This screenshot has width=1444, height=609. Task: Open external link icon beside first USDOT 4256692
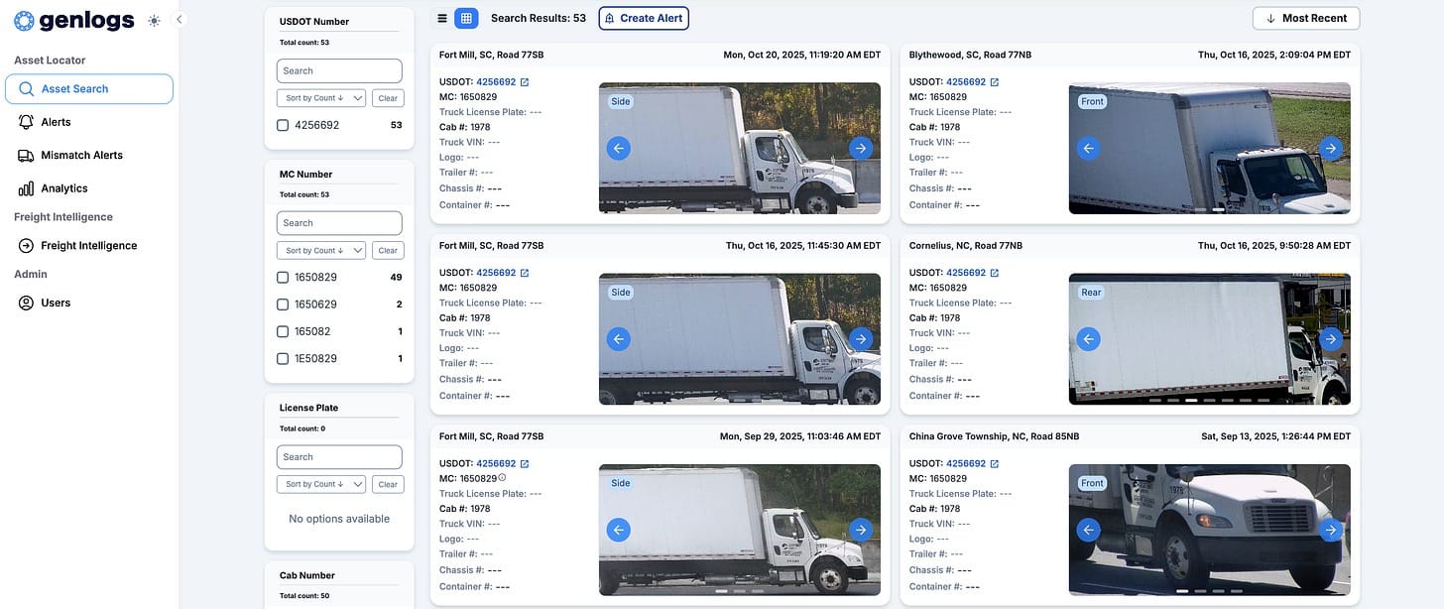click(x=525, y=82)
